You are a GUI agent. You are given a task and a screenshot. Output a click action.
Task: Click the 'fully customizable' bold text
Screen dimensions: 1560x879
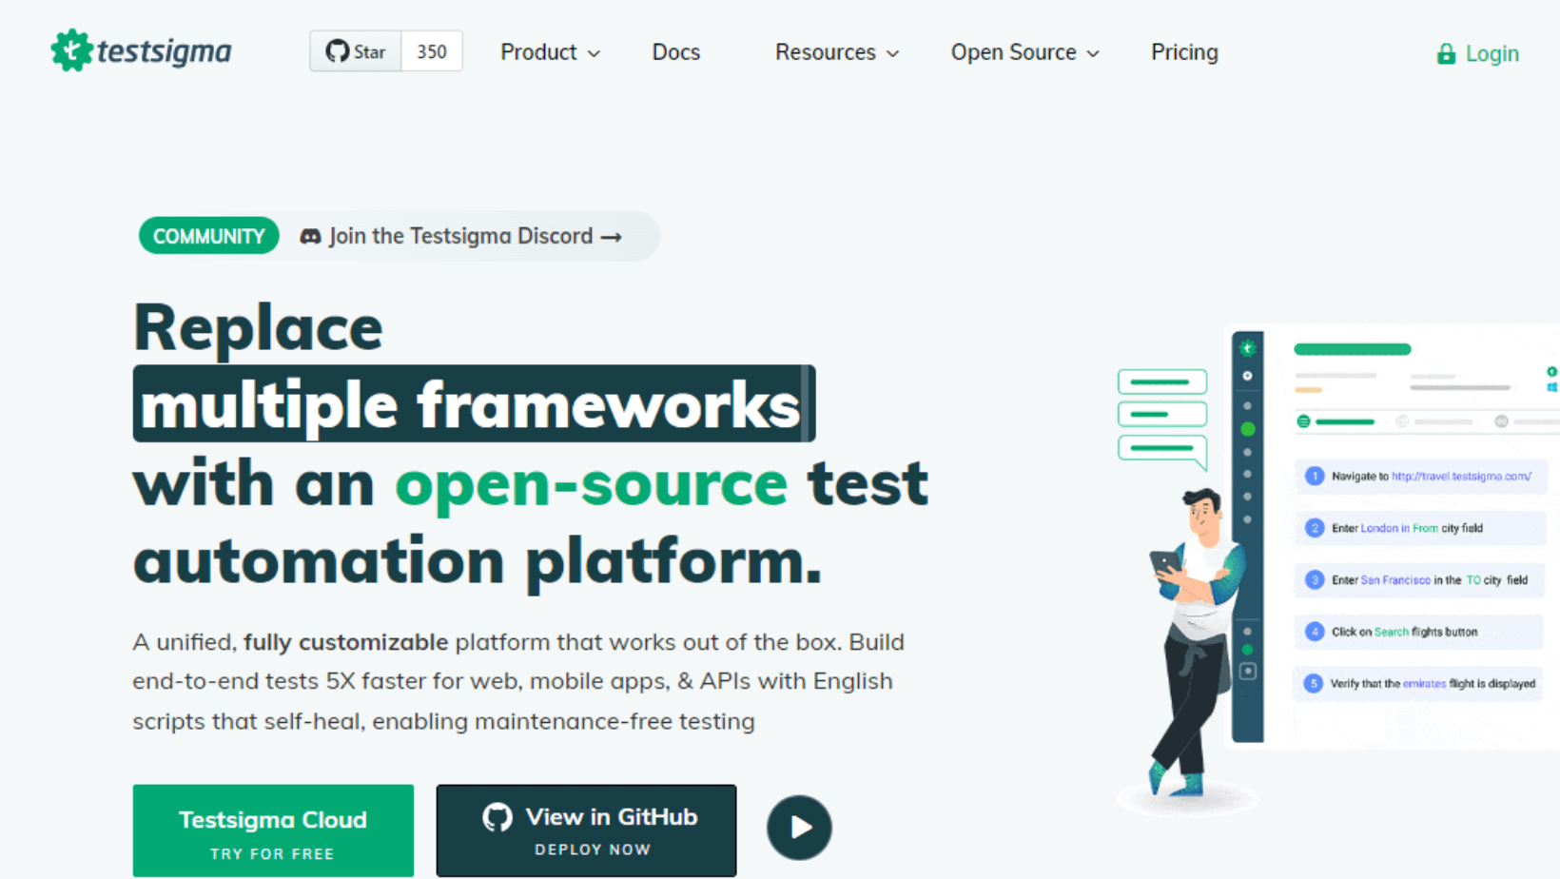coord(345,642)
